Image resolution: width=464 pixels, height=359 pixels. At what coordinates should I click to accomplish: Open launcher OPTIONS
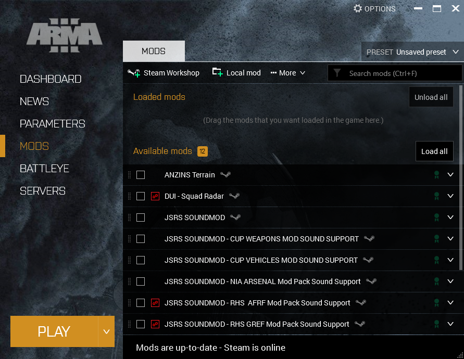(374, 9)
